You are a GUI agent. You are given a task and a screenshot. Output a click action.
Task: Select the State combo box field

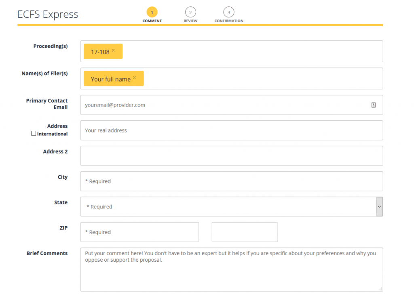[228, 206]
